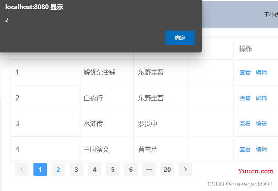Viewport: 278px width, 191px height.
Task: Select page 1 in pagination
Action: (40, 169)
